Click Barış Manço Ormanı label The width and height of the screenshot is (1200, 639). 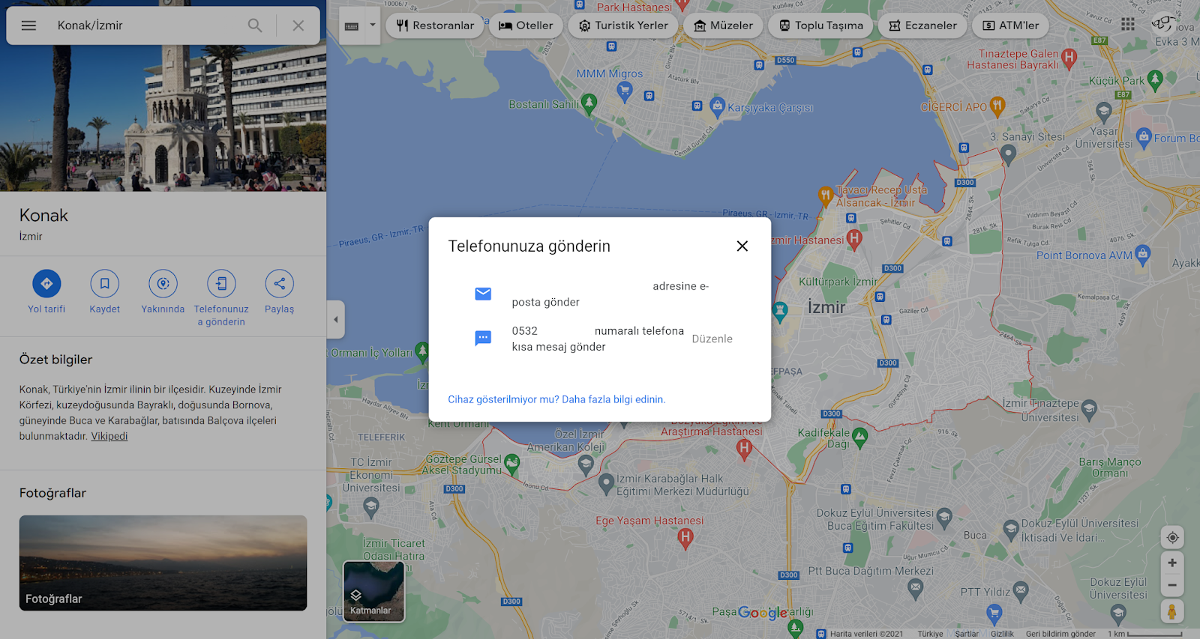point(1110,467)
